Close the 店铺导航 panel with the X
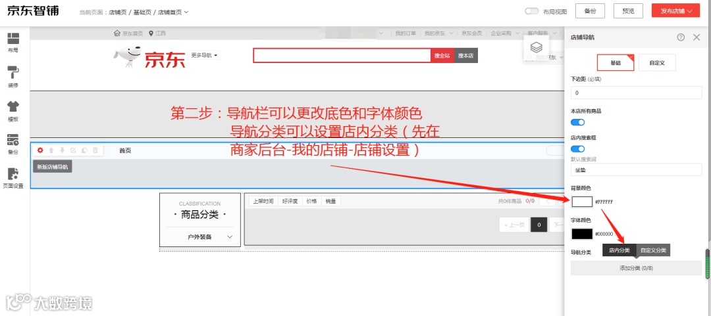This screenshot has height=316, width=711. [x=697, y=37]
